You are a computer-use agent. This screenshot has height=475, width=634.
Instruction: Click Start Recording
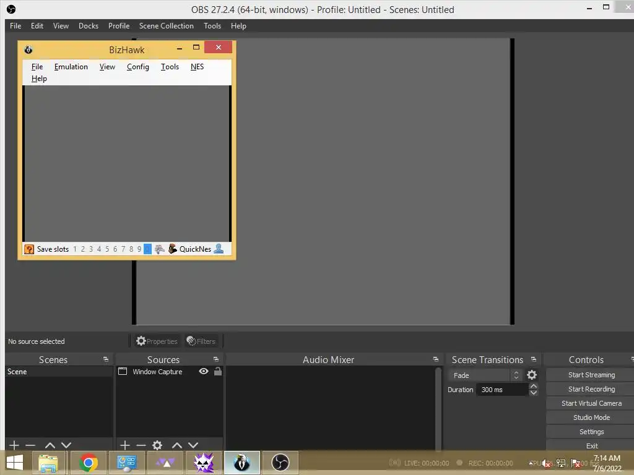591,389
